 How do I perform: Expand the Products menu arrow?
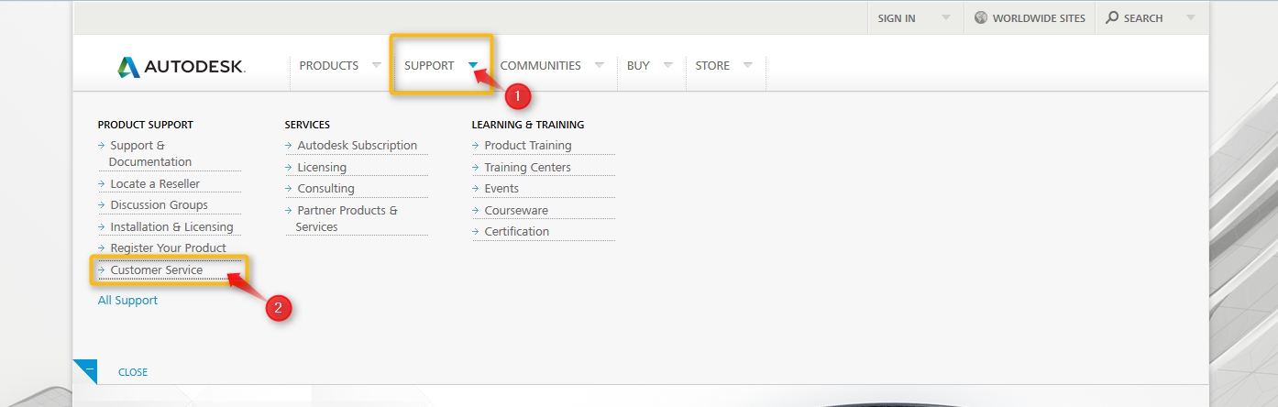pos(376,65)
